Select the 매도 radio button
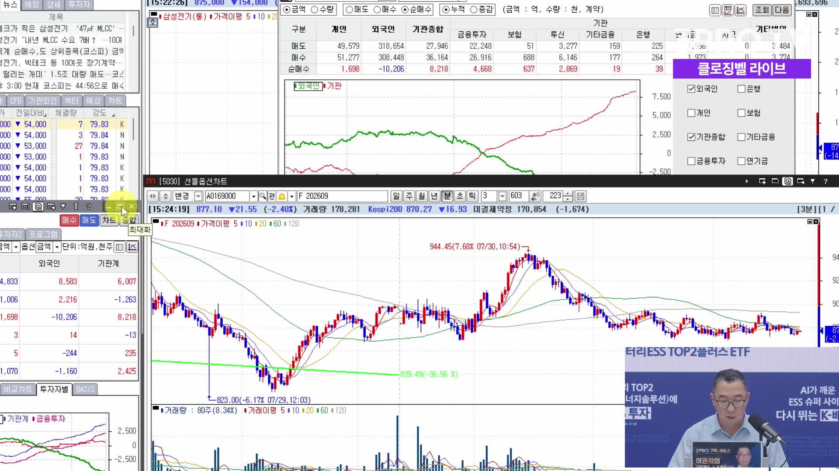This screenshot has width=839, height=471. pos(349,10)
